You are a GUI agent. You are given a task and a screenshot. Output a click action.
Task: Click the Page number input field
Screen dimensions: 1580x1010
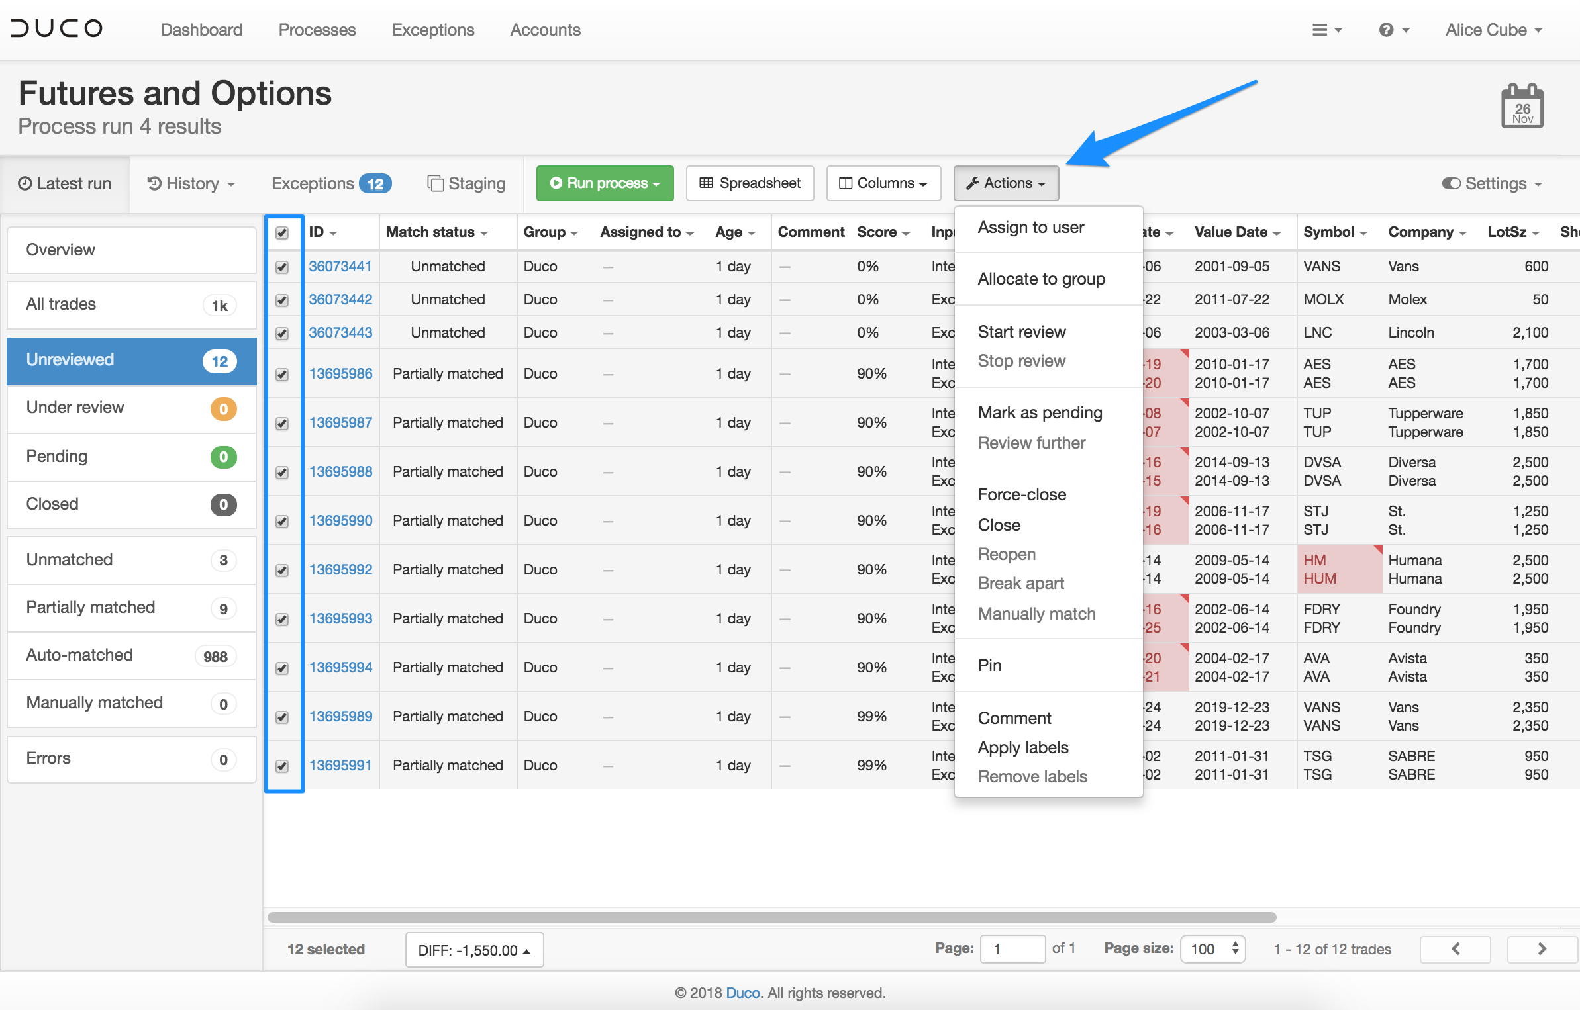point(1012,949)
